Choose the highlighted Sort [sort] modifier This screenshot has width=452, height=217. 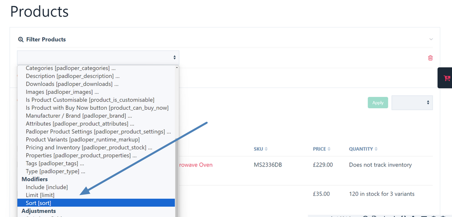pyautogui.click(x=96, y=203)
